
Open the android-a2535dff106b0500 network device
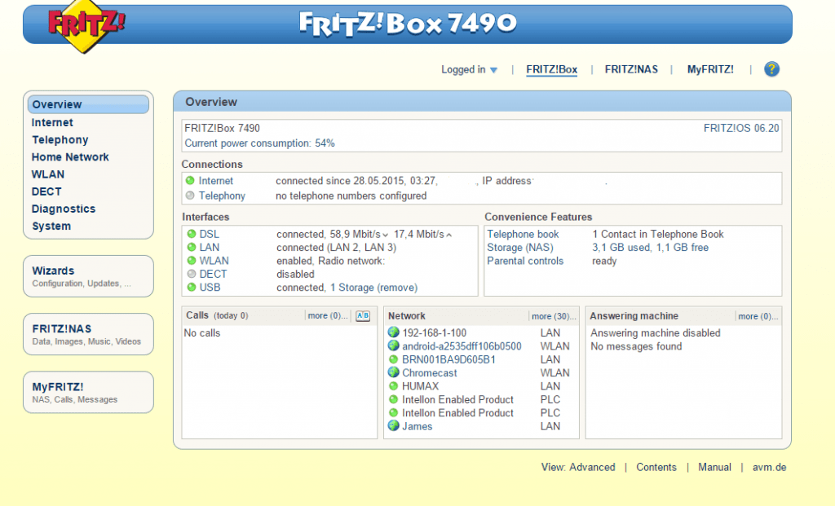462,345
